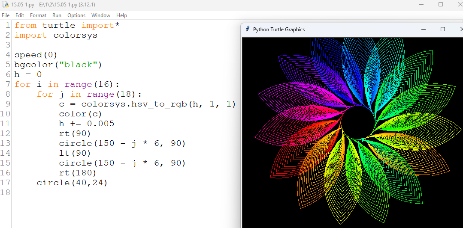Viewport: 463px width, 228px height.
Task: Click the 'speed(0)' code line
Action: click(36, 55)
